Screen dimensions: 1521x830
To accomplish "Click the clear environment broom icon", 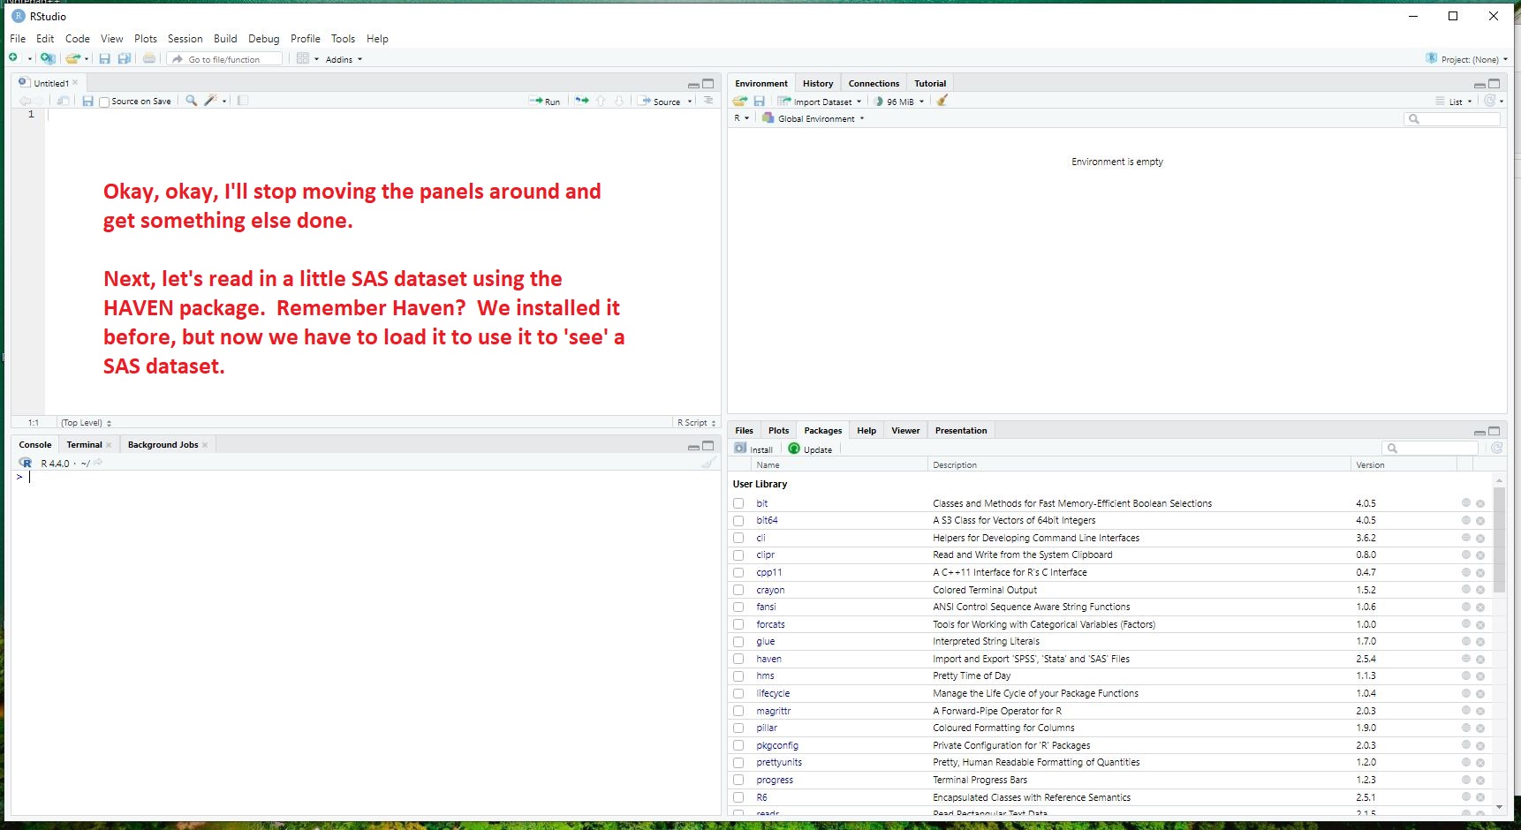I will tap(942, 101).
